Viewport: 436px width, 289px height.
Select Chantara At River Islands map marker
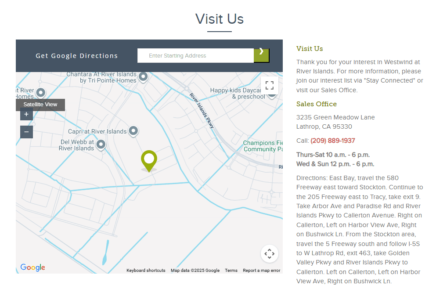(143, 77)
